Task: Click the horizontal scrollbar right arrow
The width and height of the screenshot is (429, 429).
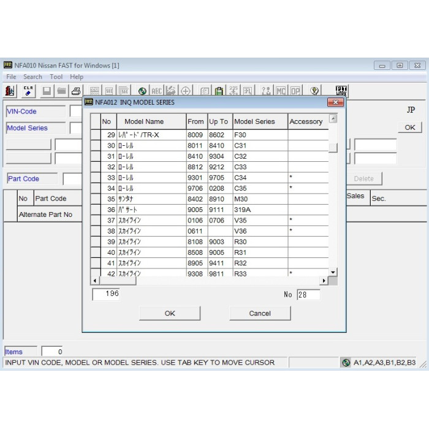Action: pos(324,281)
